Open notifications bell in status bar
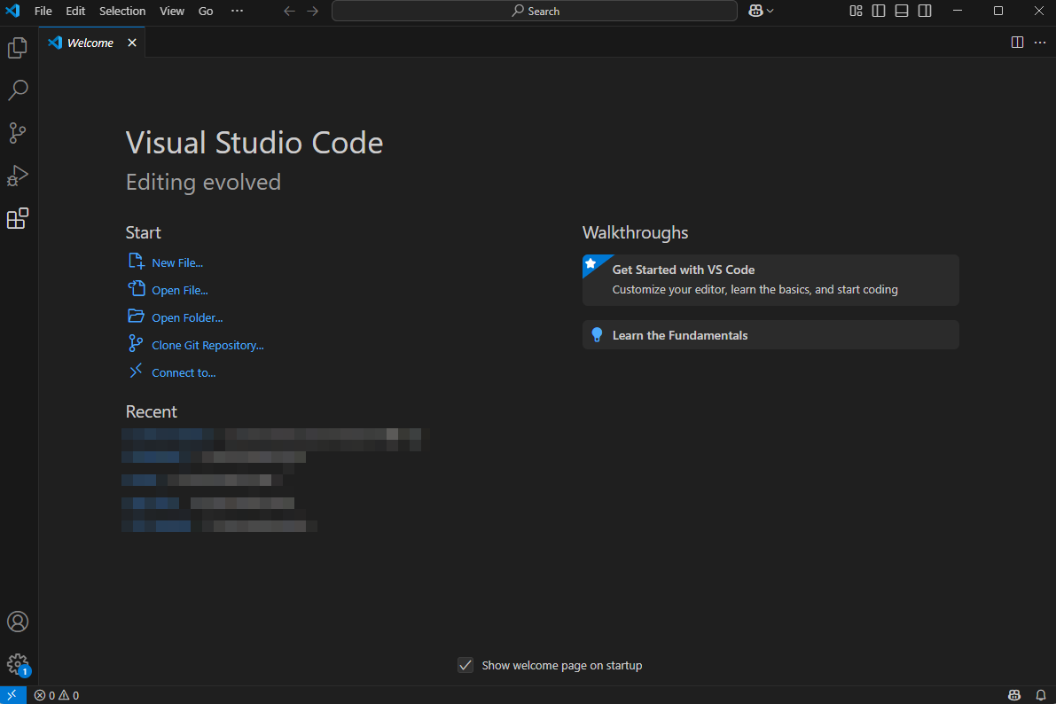The image size is (1056, 704). pos(1041,695)
